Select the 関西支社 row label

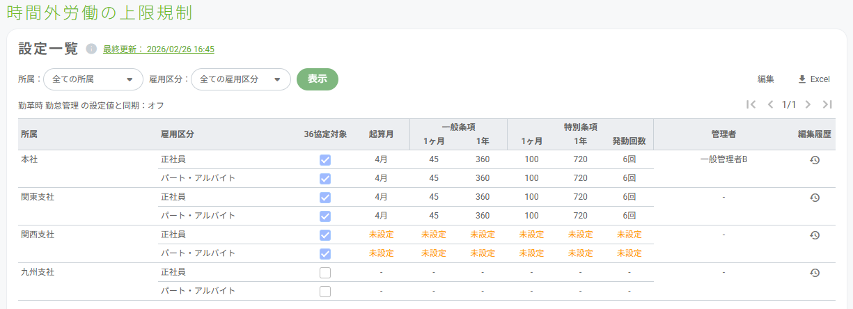(x=38, y=235)
